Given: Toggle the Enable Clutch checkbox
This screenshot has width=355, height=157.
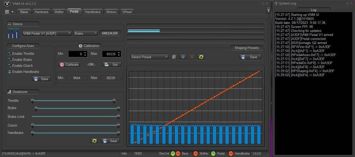Looking at the screenshot, I should pos(10,65).
